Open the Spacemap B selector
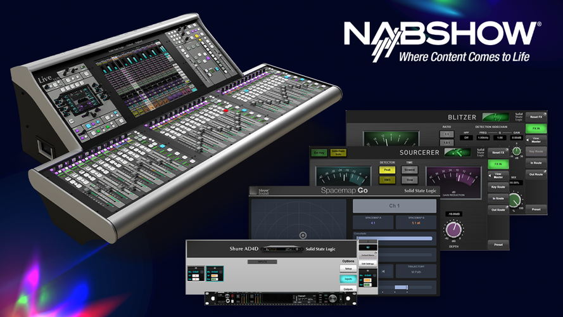The width and height of the screenshot is (563, 317). (416, 221)
